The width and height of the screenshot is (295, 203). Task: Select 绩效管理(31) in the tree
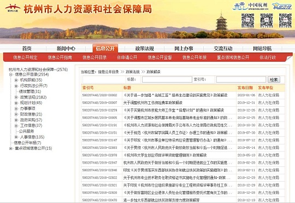pyautogui.click(x=30, y=91)
